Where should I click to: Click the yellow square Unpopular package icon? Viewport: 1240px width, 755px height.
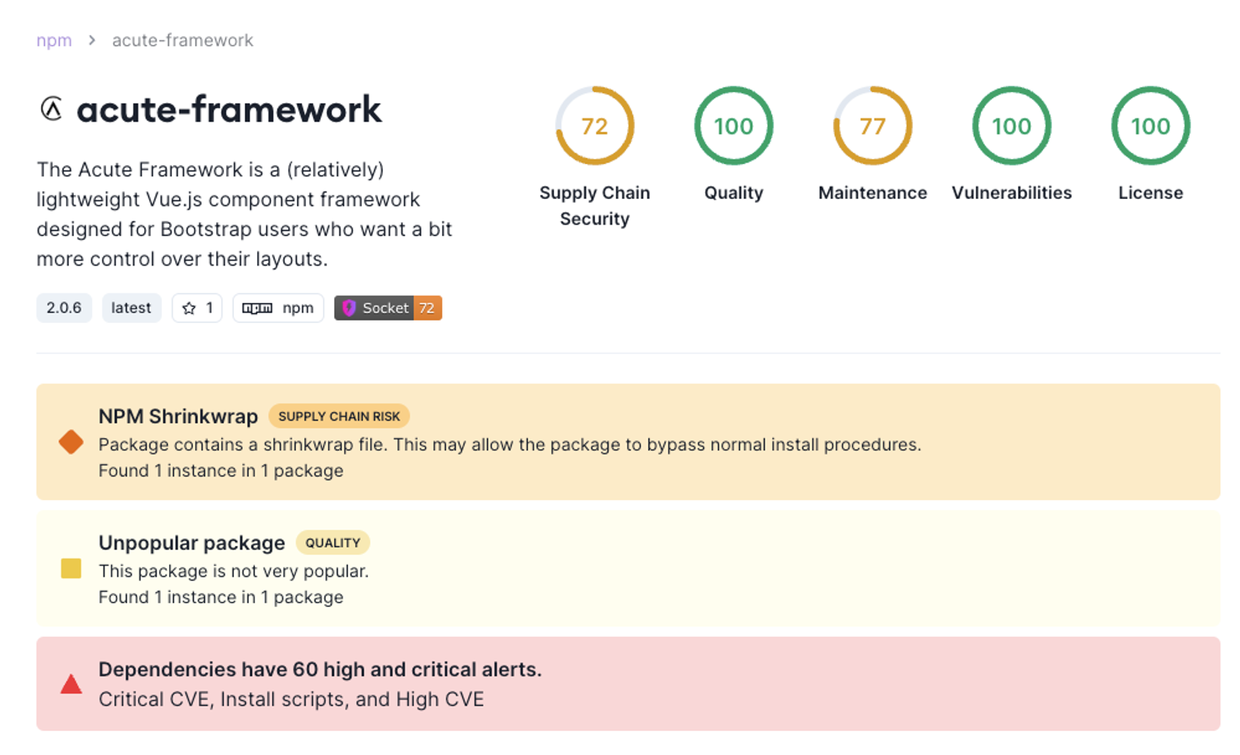pos(71,569)
